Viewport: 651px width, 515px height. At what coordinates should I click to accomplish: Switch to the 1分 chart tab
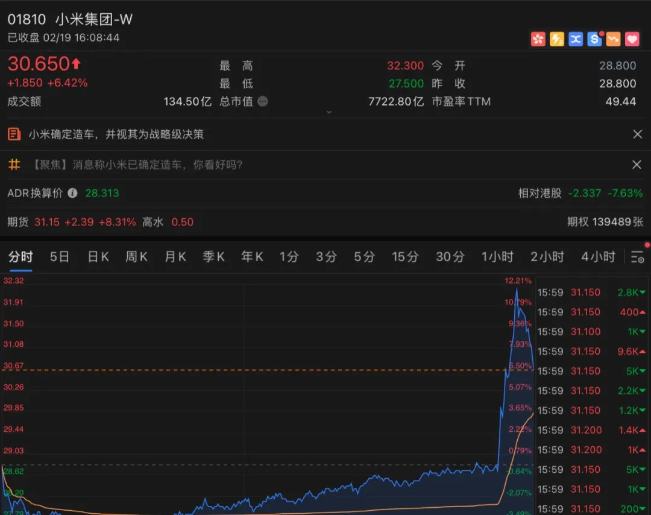289,257
